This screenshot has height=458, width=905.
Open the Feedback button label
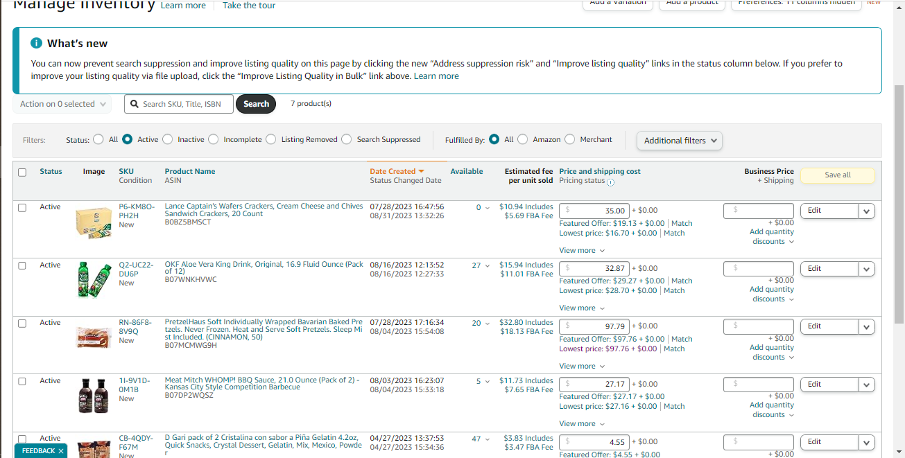(x=38, y=451)
